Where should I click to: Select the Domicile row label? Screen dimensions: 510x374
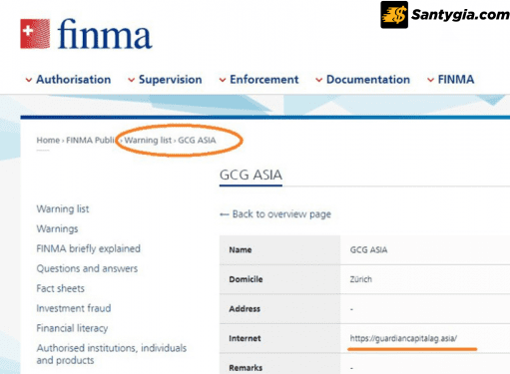(246, 279)
